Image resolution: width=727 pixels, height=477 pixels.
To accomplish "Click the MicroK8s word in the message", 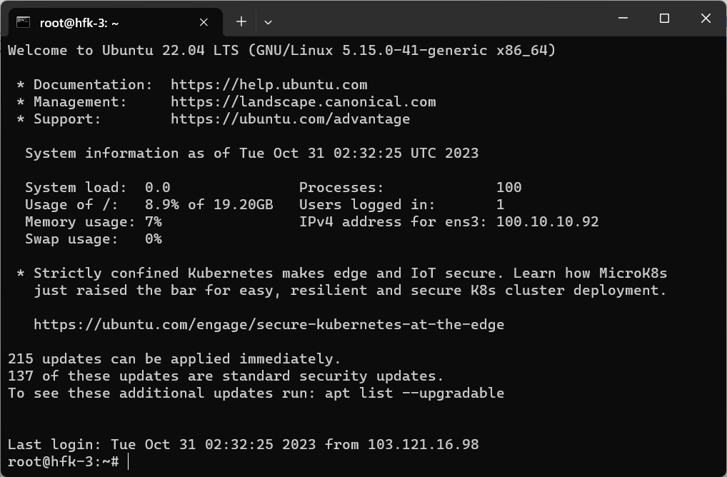I will point(633,273).
